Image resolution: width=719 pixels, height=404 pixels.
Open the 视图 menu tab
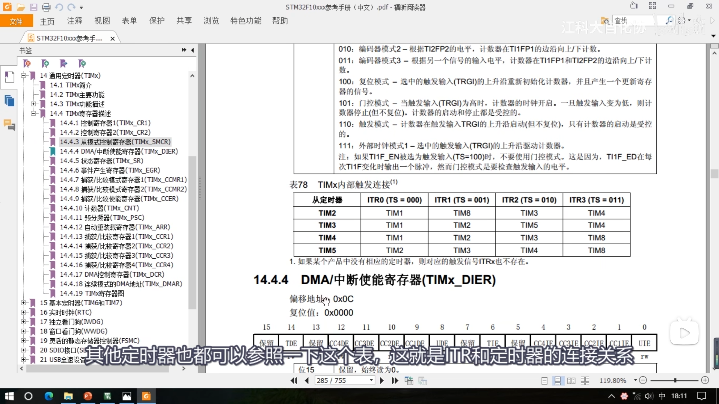pyautogui.click(x=102, y=21)
